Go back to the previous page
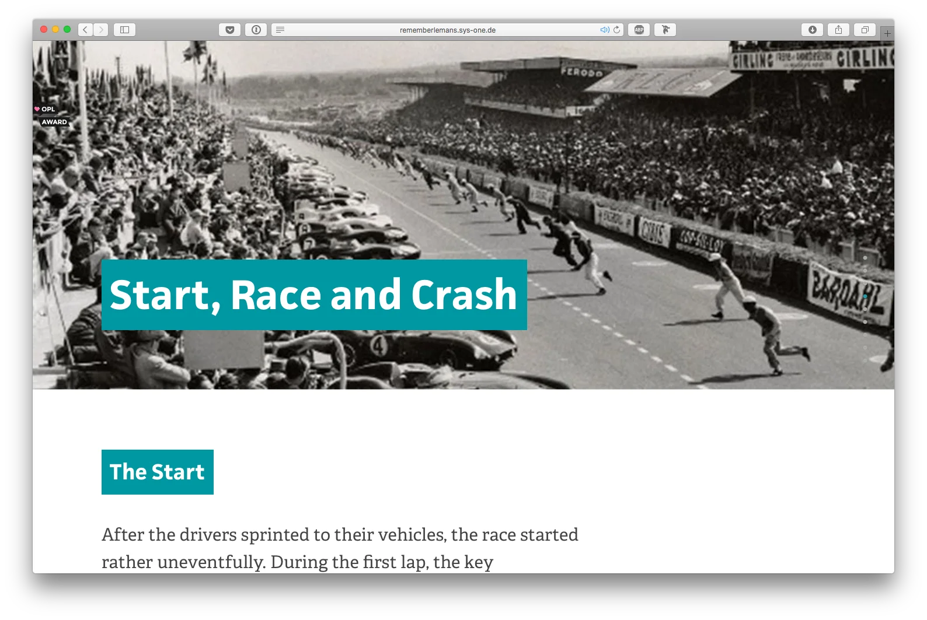The image size is (927, 620). [x=85, y=30]
